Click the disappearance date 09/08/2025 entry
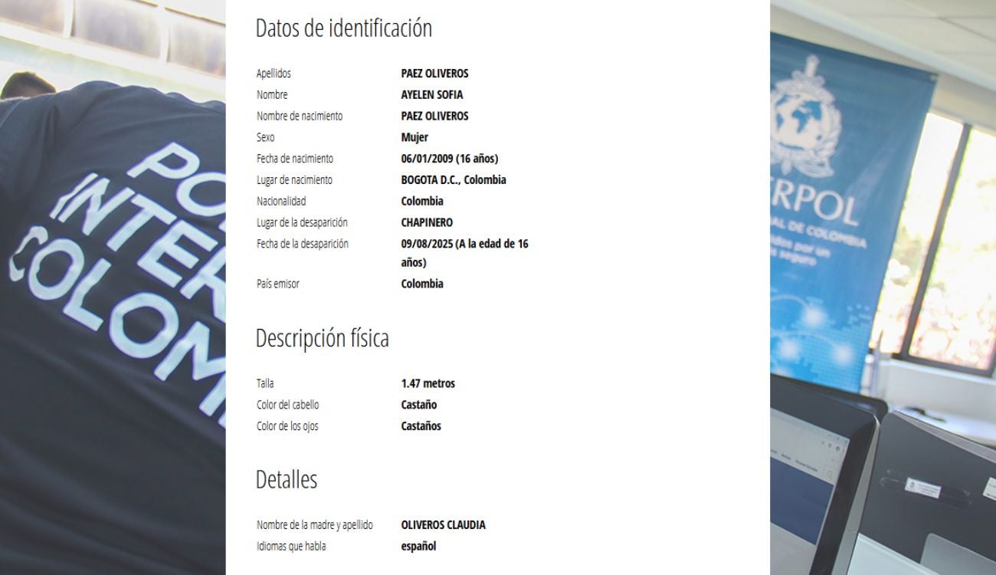 click(x=464, y=243)
